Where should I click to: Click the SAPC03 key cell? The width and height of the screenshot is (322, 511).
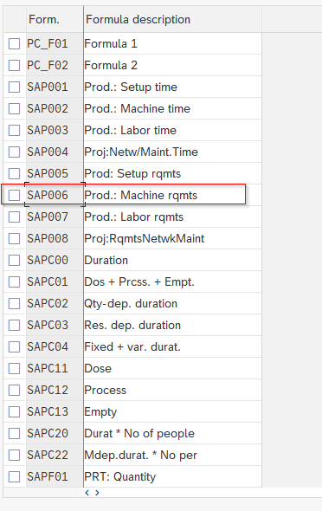coord(55,325)
